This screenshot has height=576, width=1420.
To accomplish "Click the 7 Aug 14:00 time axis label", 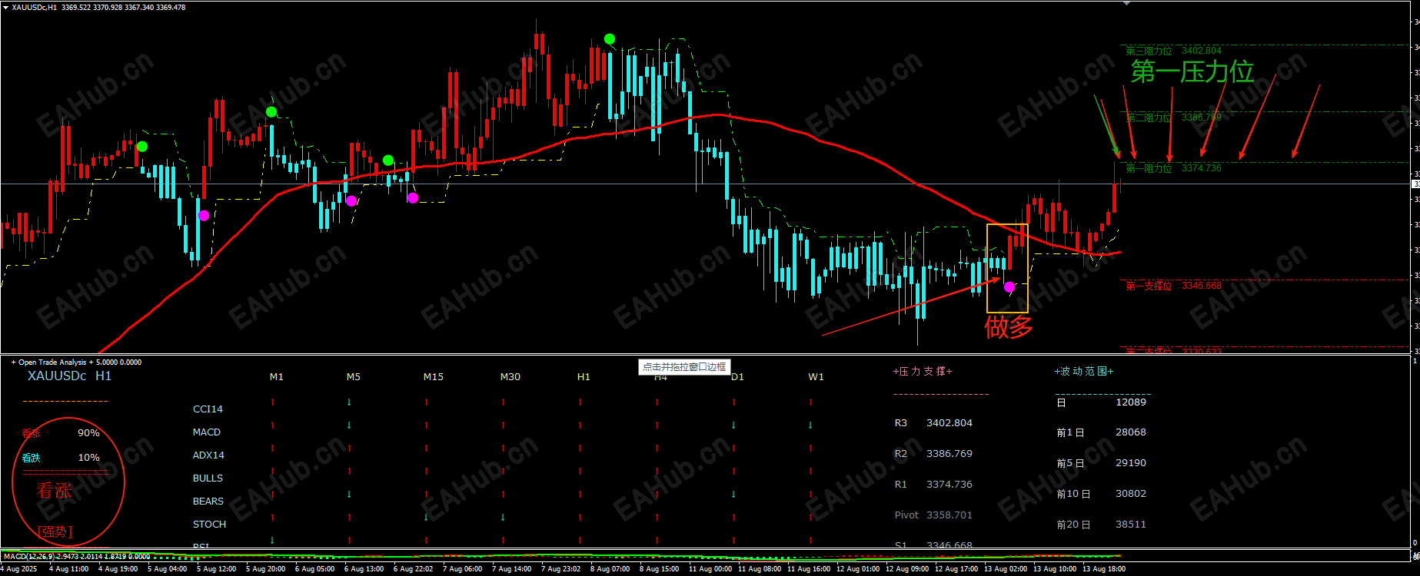I will click(x=511, y=569).
